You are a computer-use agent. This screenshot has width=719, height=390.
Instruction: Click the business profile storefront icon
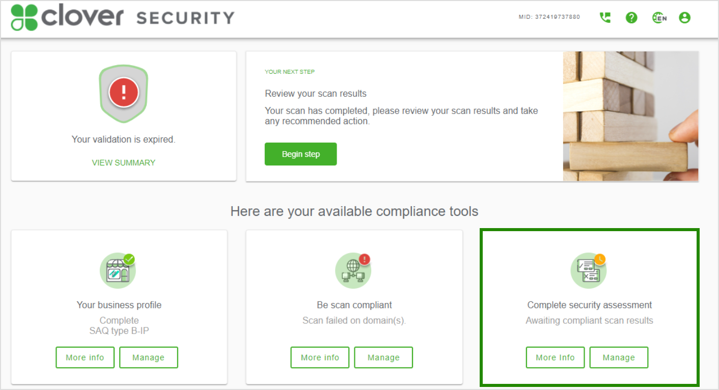(118, 270)
